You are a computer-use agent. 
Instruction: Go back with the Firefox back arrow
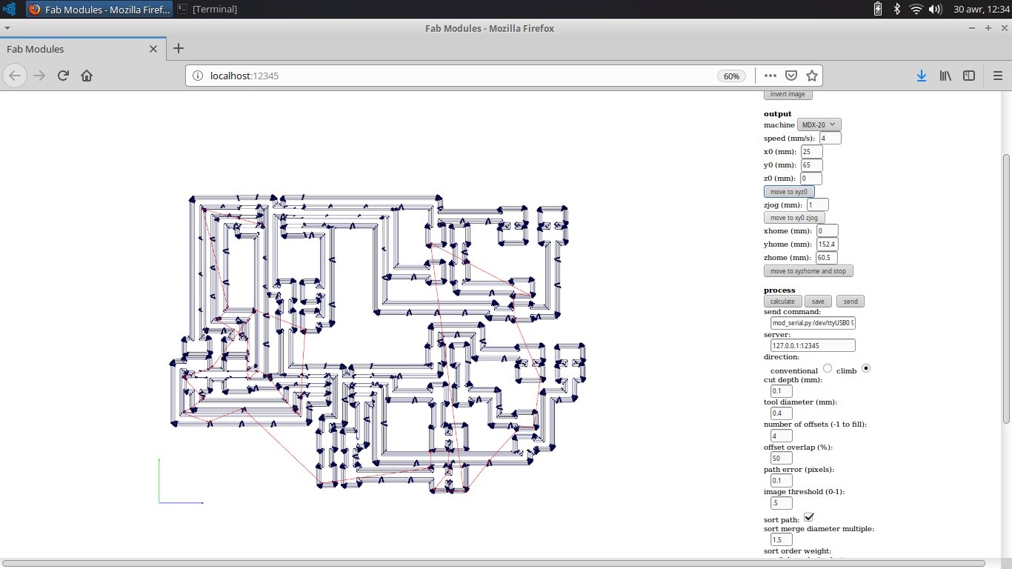[16, 76]
